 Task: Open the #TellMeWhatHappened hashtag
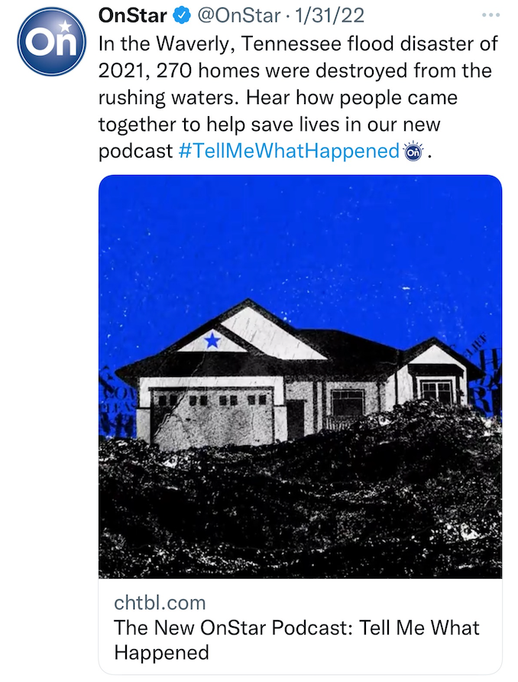[289, 151]
